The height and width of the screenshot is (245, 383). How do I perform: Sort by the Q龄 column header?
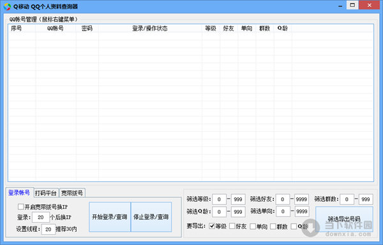283,29
